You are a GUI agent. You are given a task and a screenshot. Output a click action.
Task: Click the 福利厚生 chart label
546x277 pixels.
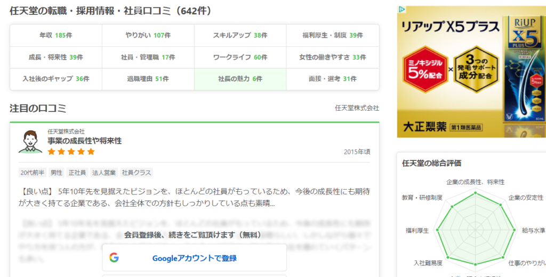click(x=417, y=230)
